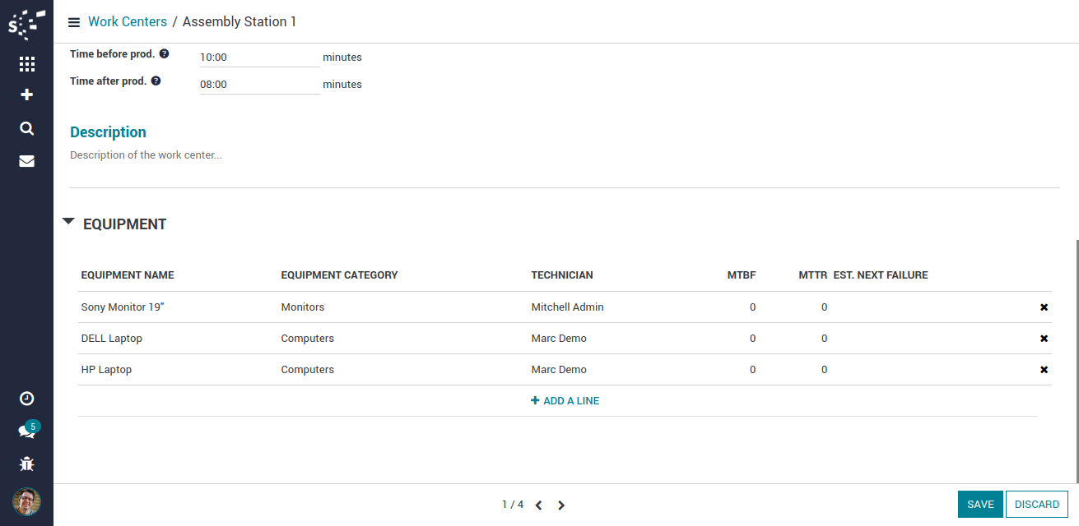Open the apps grid menu icon
This screenshot has width=1079, height=526.
[x=26, y=64]
